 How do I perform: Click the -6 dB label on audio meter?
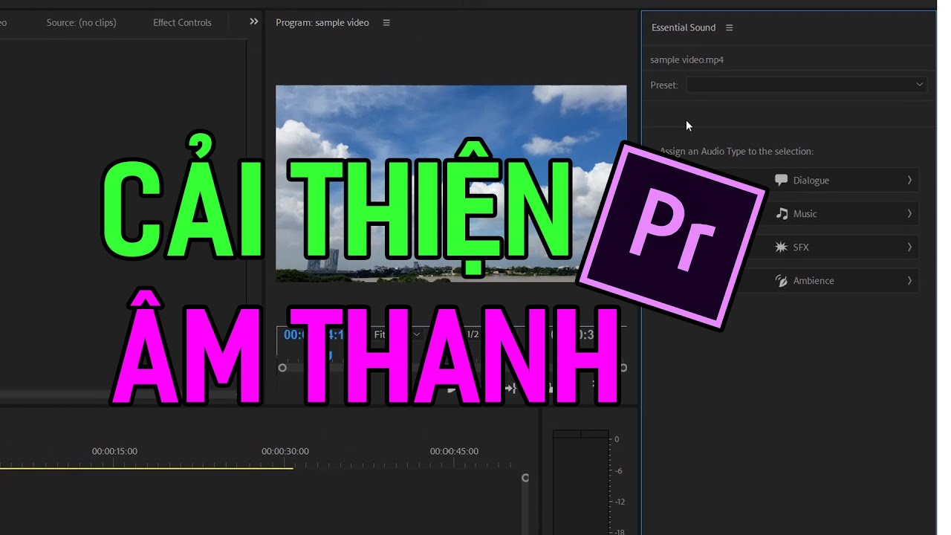619,470
